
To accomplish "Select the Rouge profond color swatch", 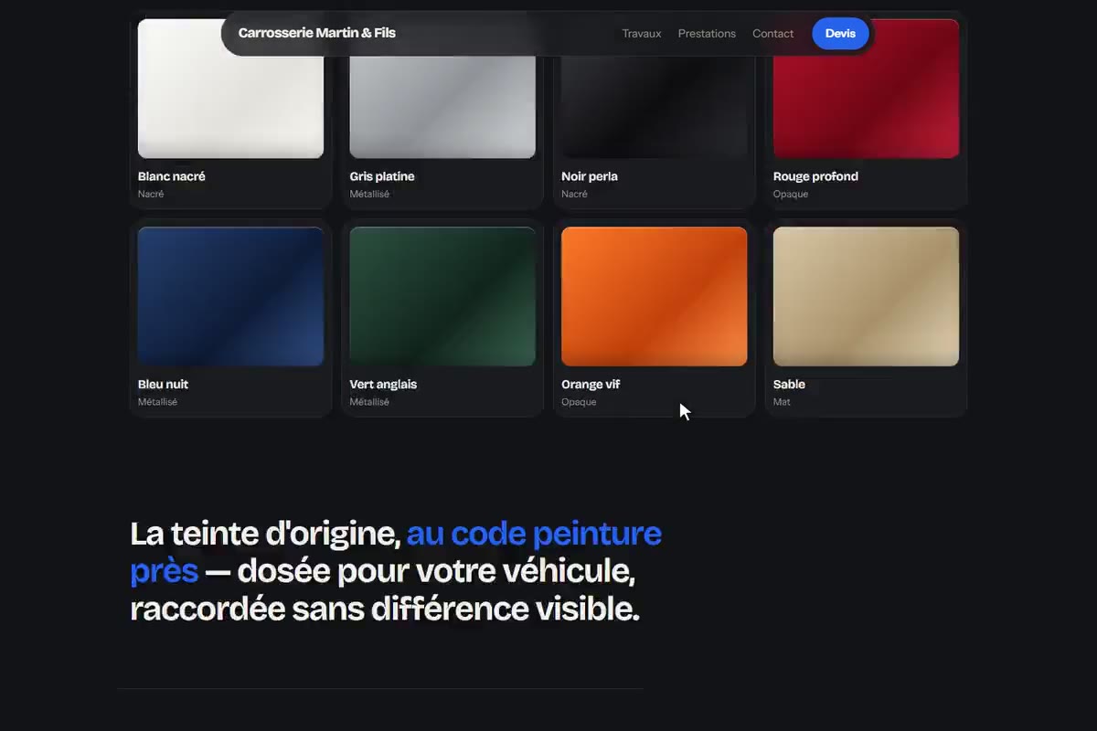I will click(866, 89).
